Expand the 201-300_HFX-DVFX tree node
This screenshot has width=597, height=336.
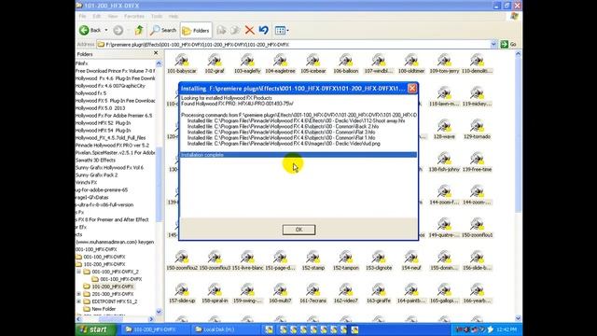tap(78, 294)
